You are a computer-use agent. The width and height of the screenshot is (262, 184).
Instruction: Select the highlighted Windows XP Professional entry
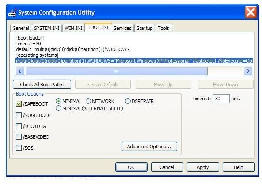pos(134,61)
